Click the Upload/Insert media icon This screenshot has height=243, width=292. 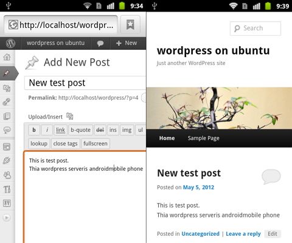pyautogui.click(x=70, y=116)
